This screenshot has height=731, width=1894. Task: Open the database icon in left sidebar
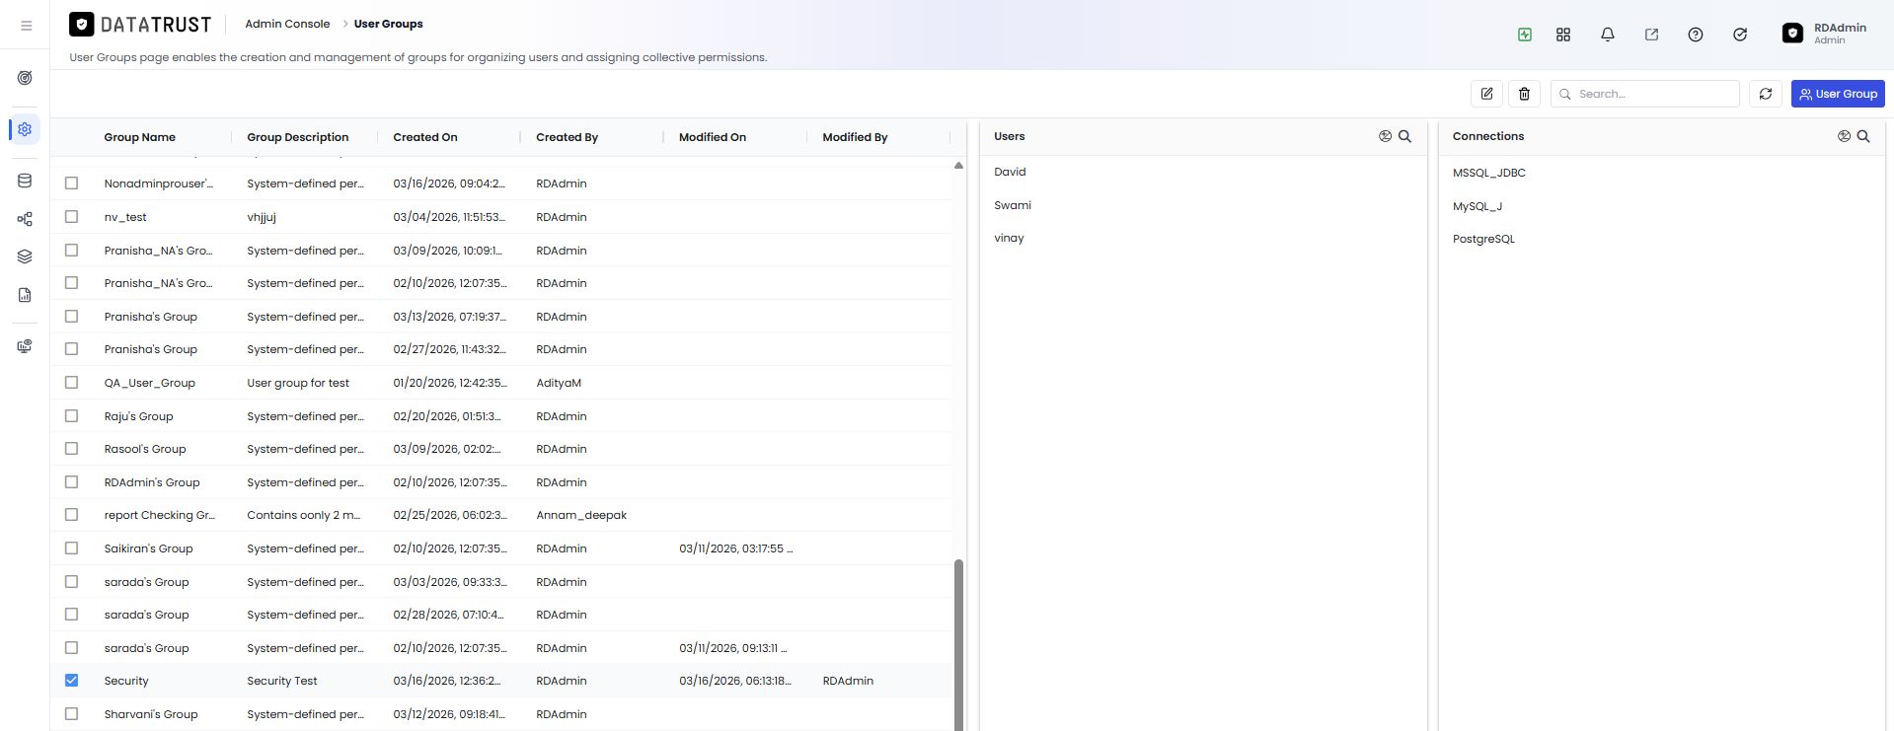point(25,181)
